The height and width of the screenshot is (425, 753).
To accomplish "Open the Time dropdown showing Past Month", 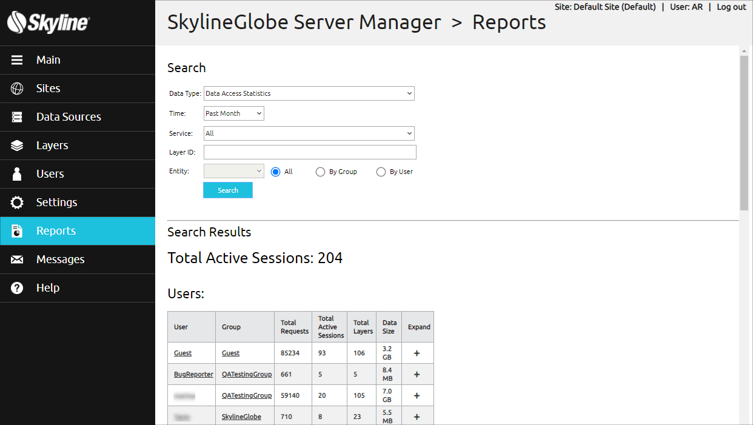I will 234,113.
